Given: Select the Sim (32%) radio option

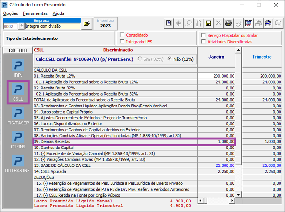Looking at the screenshot, I should click(140, 59).
